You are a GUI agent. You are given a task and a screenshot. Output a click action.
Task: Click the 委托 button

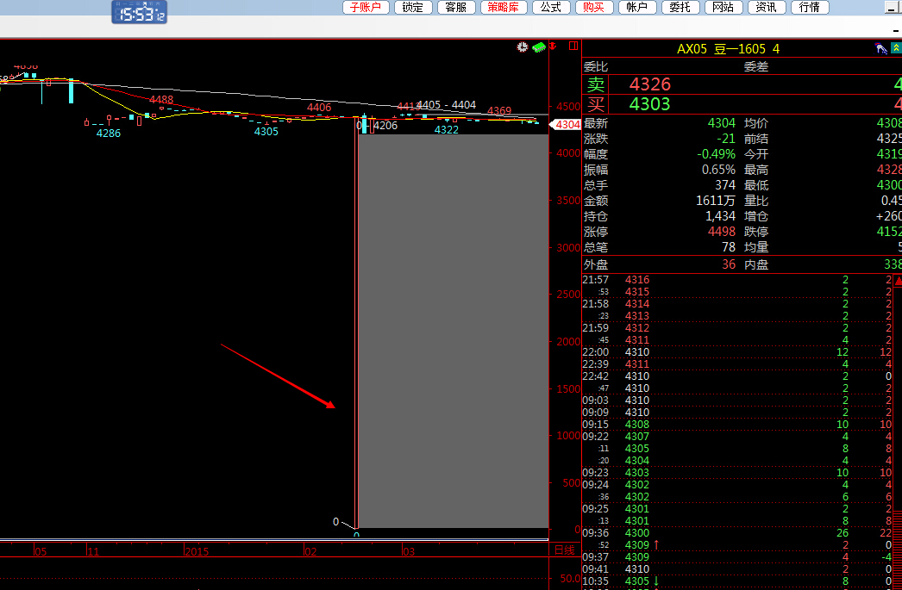pyautogui.click(x=680, y=7)
